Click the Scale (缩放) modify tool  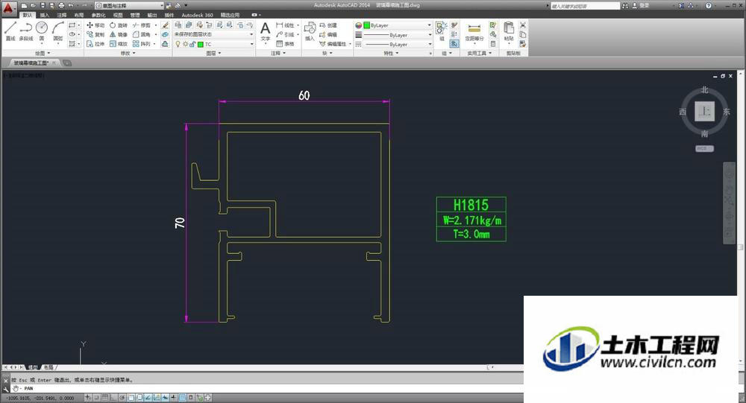pyautogui.click(x=119, y=44)
